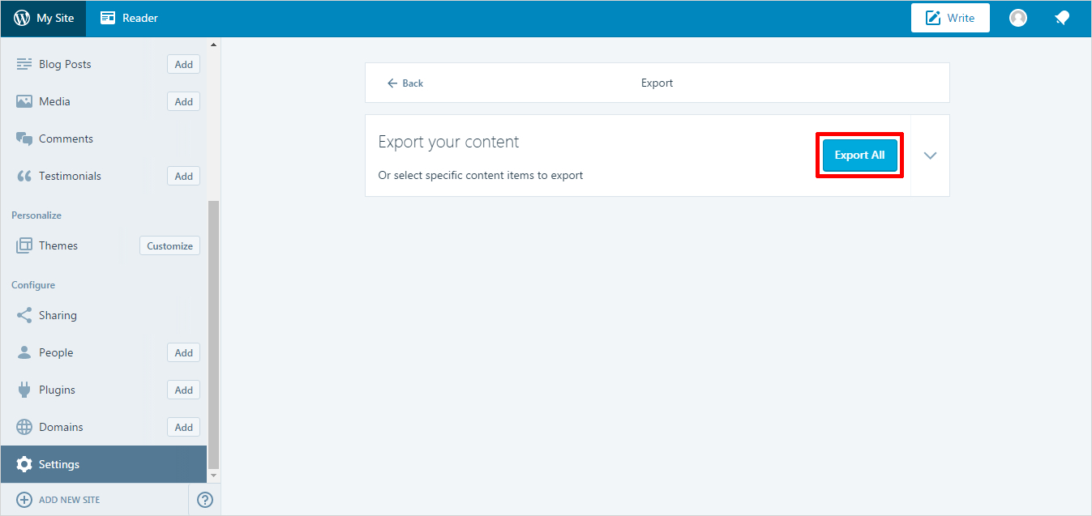Switch to the Reader tab
This screenshot has width=1092, height=516.
coord(129,18)
